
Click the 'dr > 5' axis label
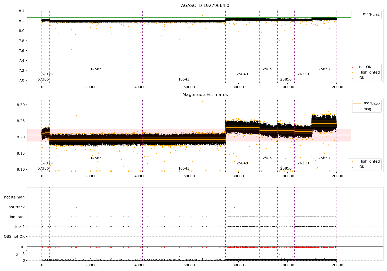click(x=19, y=227)
